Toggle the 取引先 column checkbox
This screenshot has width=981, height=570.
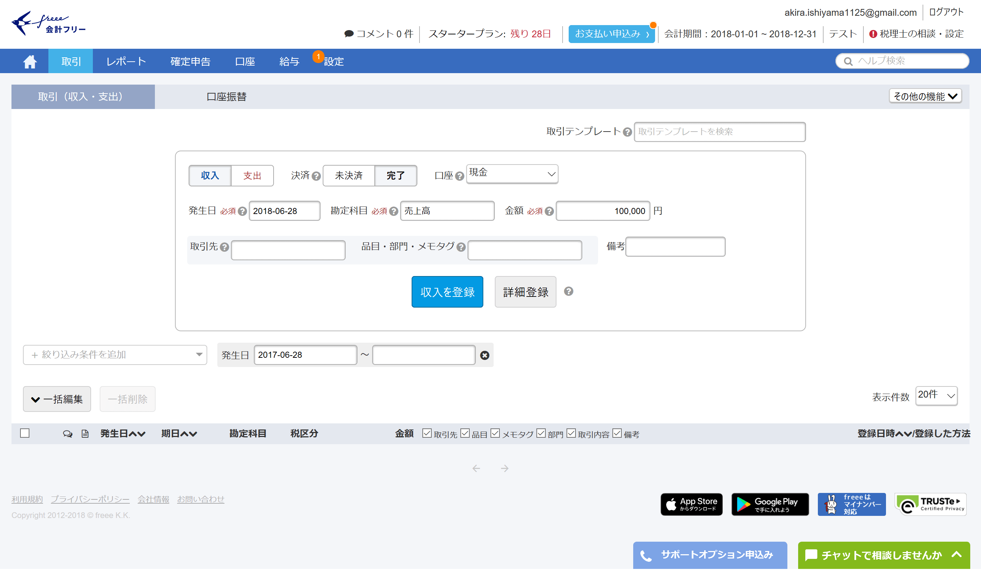pos(427,433)
